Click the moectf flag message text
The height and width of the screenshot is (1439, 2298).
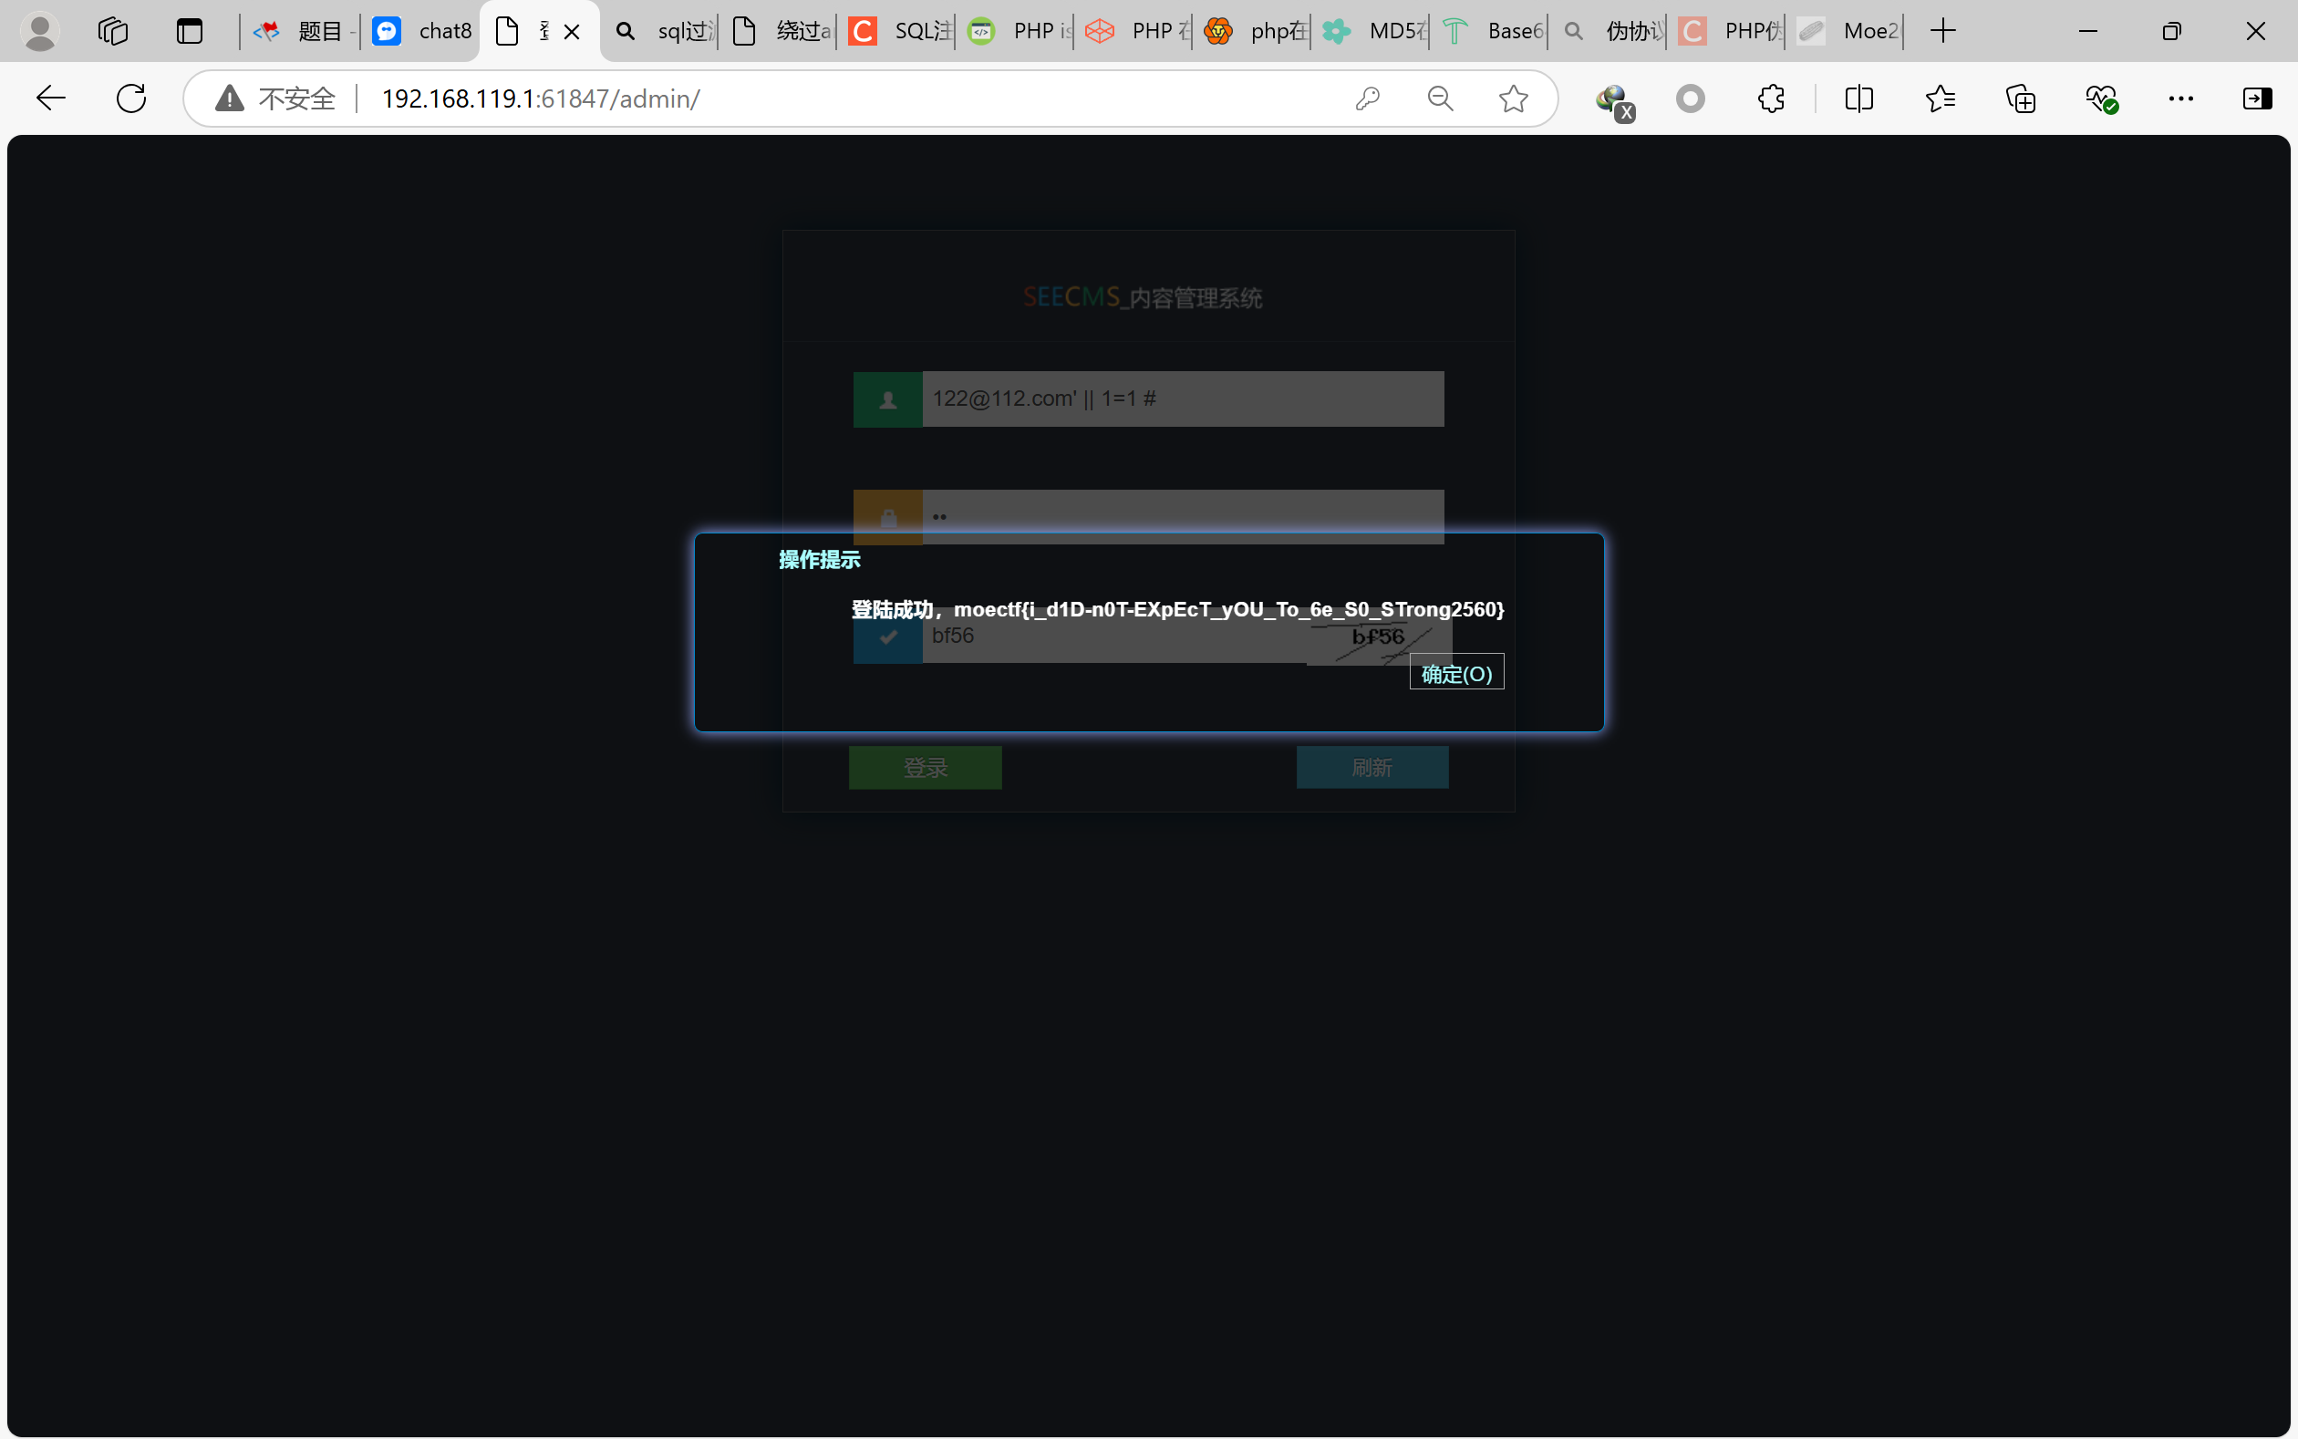point(1177,609)
